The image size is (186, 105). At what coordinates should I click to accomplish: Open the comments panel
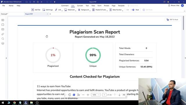click(x=3, y=29)
